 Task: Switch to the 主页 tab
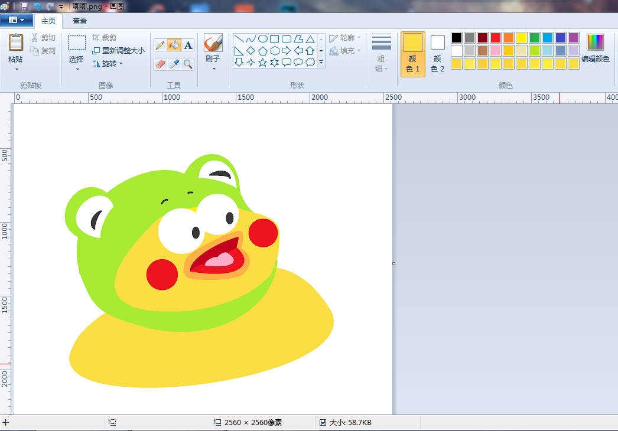click(x=48, y=21)
